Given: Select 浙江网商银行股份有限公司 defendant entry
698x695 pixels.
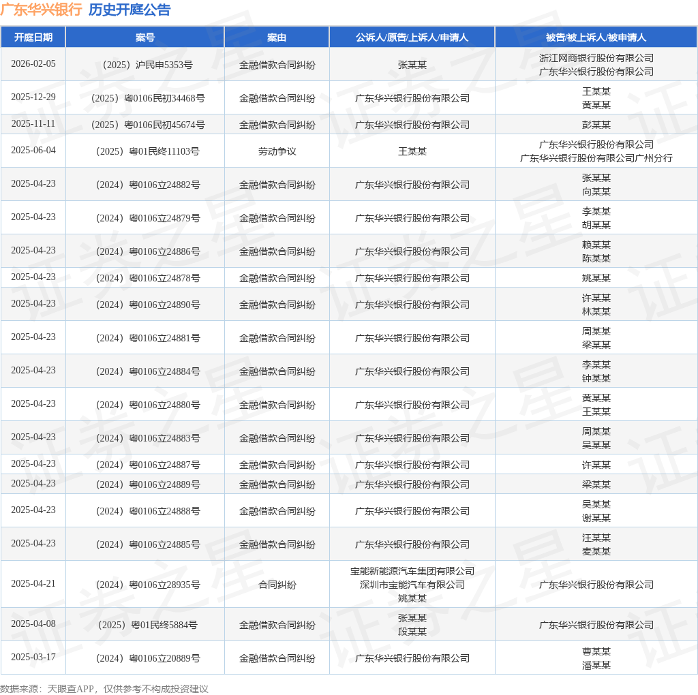Looking at the screenshot, I should coord(596,59).
